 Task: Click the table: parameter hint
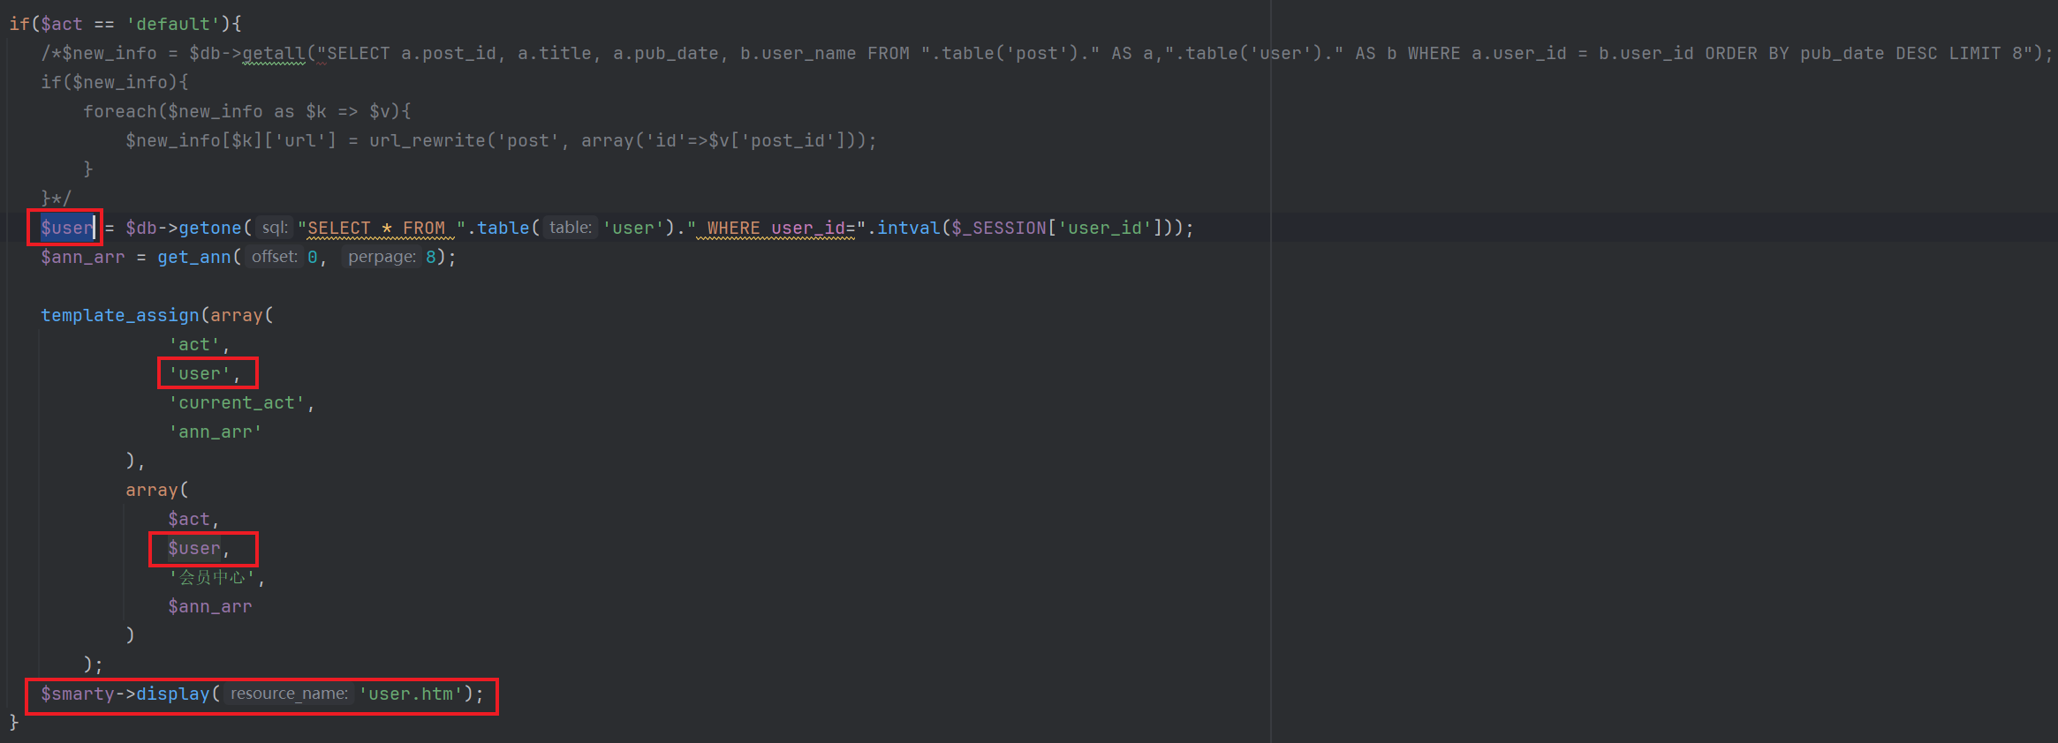click(570, 228)
